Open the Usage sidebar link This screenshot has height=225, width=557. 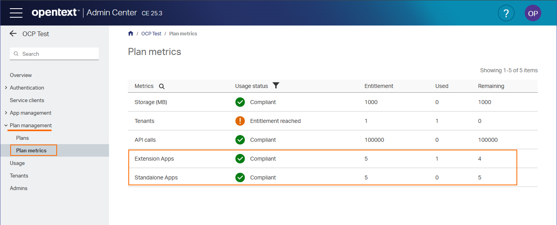17,163
